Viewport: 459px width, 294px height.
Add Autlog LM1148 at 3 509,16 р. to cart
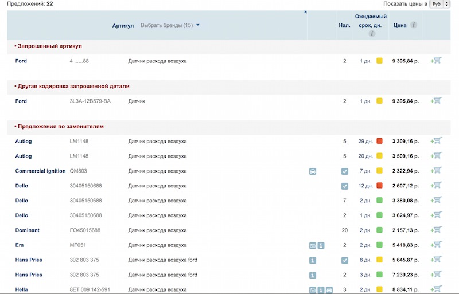[x=436, y=156]
